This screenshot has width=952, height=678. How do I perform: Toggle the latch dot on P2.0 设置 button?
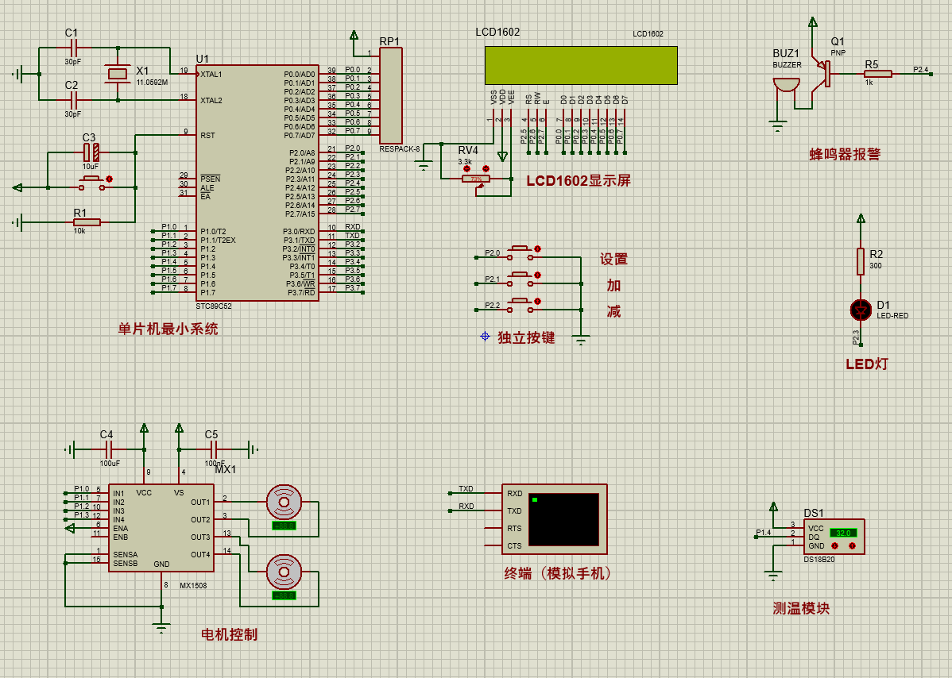tap(539, 249)
